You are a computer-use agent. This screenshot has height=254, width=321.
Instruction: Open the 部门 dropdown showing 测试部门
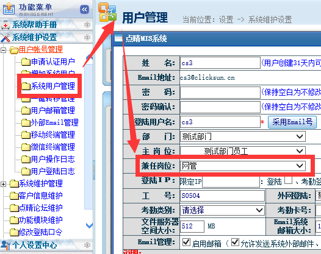[x=243, y=136]
